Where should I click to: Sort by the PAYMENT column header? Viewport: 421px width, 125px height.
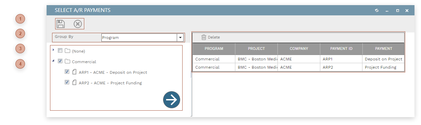tap(383, 49)
